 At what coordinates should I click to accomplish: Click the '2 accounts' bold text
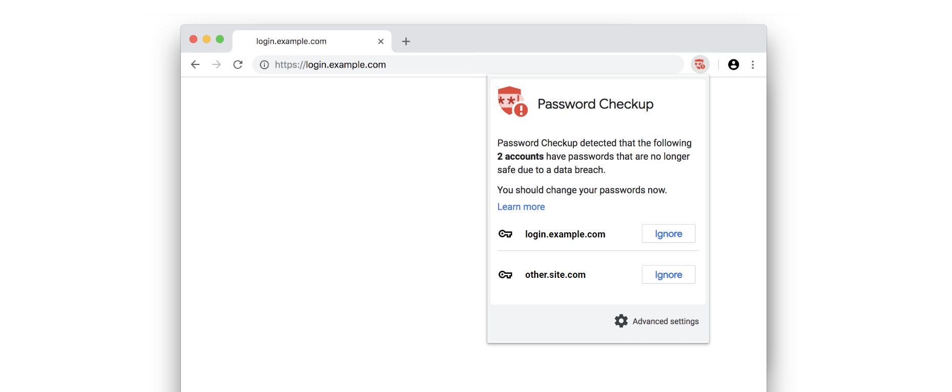[x=521, y=157]
